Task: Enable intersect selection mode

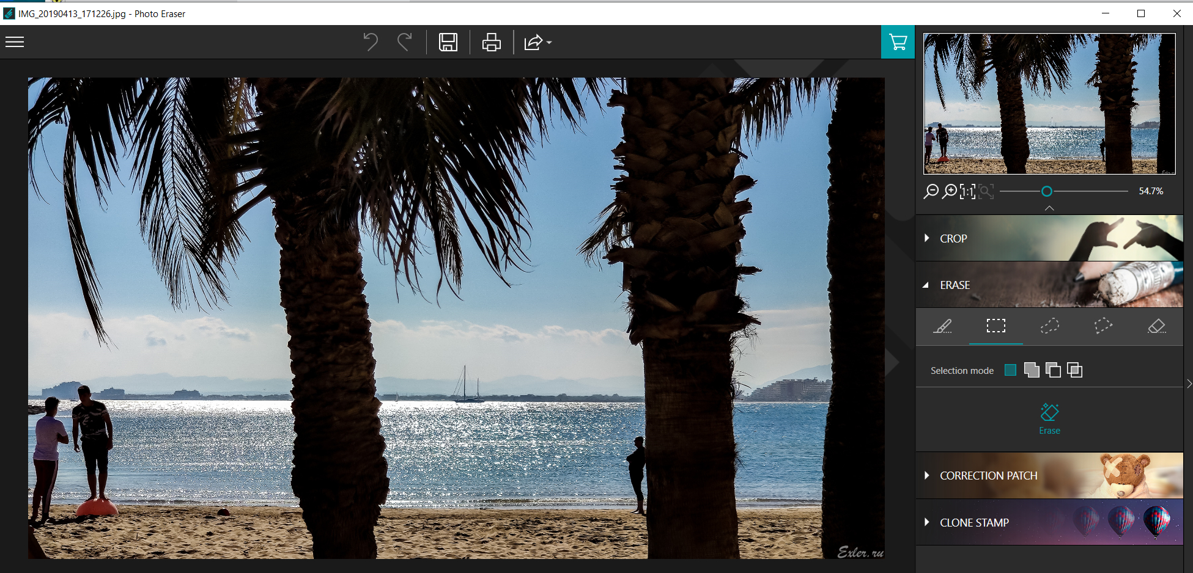Action: point(1074,370)
